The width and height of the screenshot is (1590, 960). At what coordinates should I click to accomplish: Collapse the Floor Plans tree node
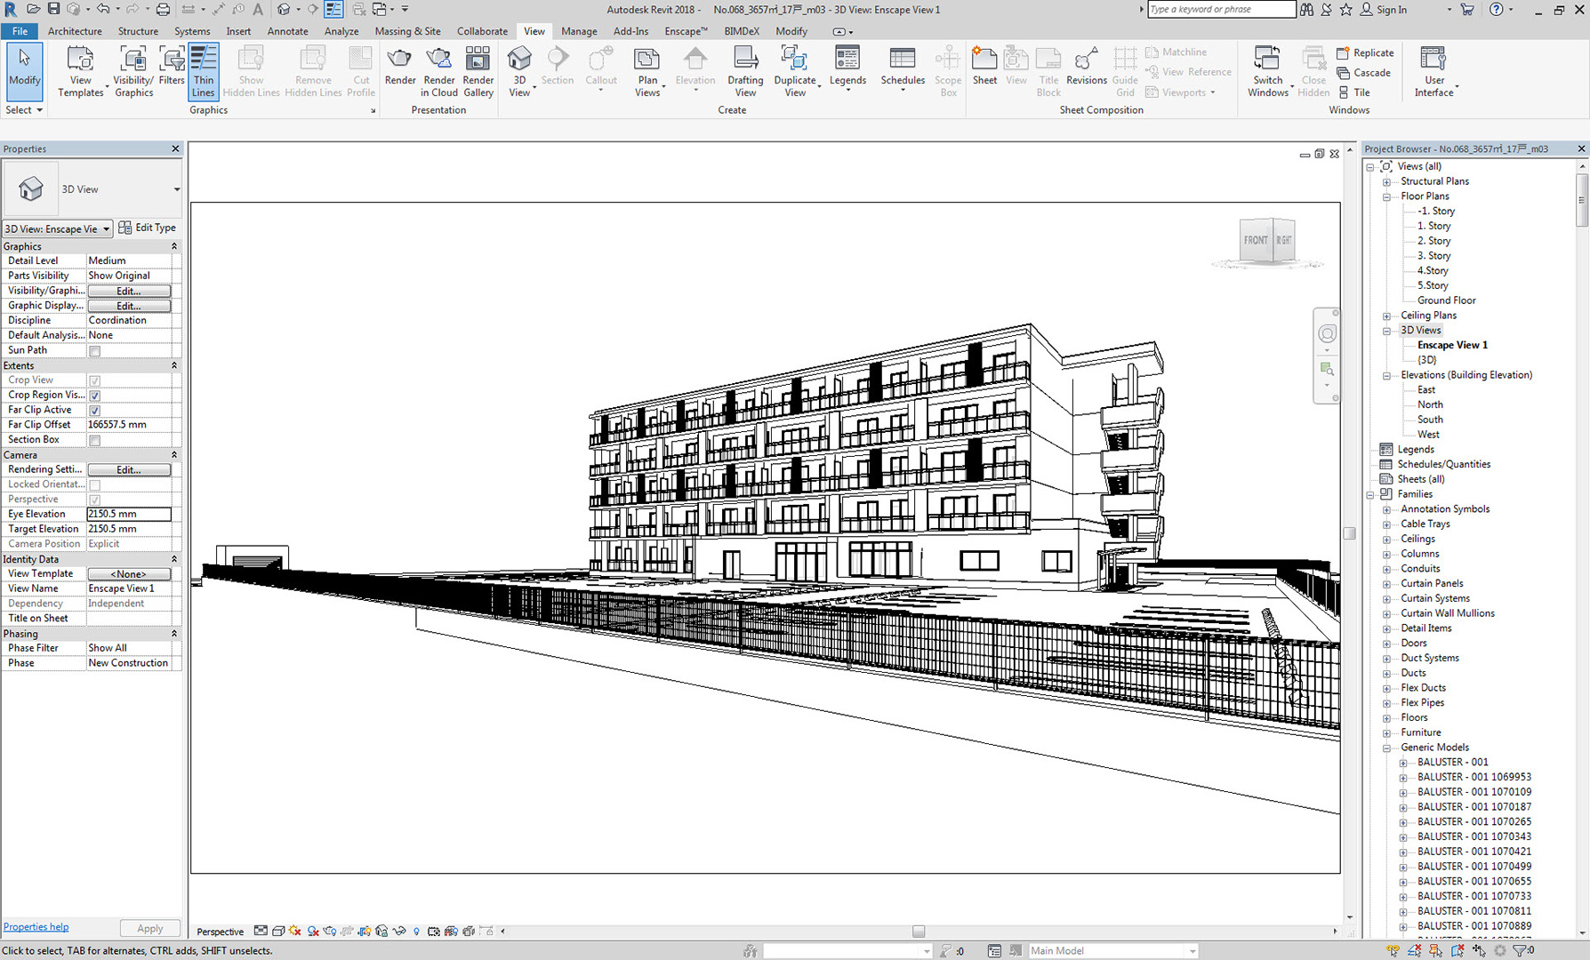click(x=1386, y=196)
